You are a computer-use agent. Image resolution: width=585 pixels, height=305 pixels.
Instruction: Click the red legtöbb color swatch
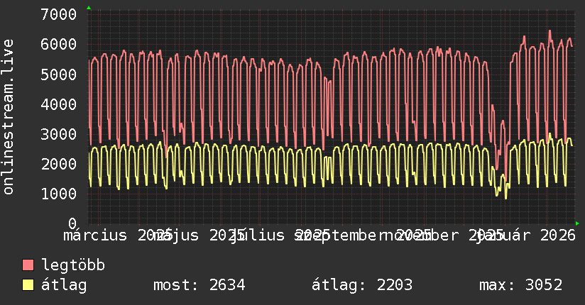[28, 265]
